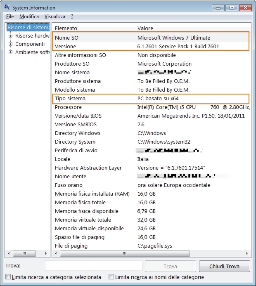Viewport: 256px width, 286px height.
Task: Click the Italia value
Action: [143, 159]
